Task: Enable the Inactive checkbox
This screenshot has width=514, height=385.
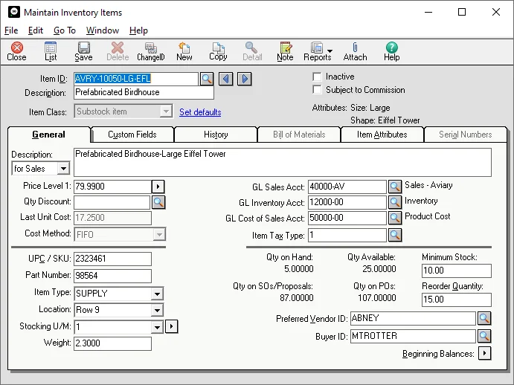Action: click(x=318, y=77)
